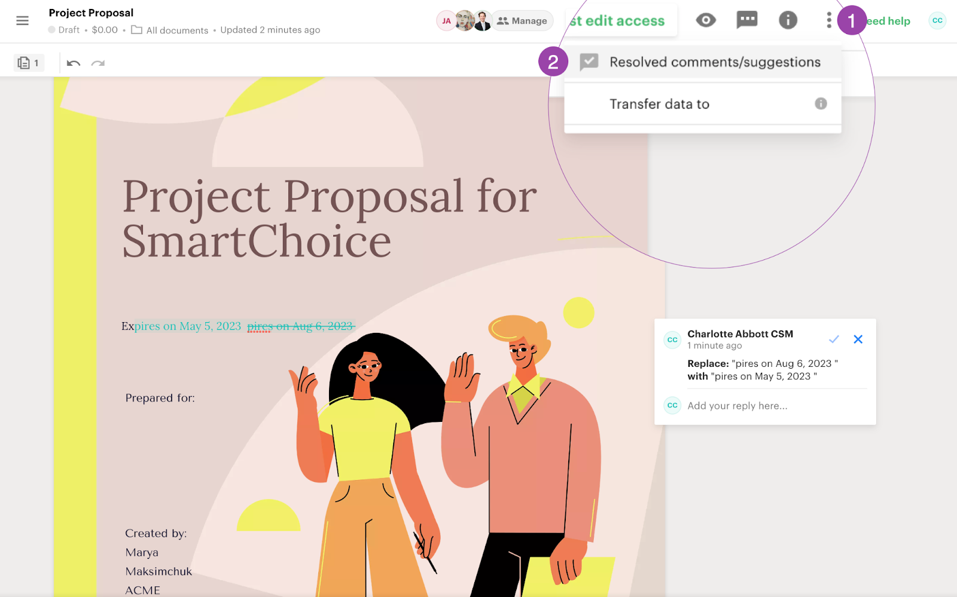Toggle Resolved comments/suggestions option

click(x=703, y=62)
